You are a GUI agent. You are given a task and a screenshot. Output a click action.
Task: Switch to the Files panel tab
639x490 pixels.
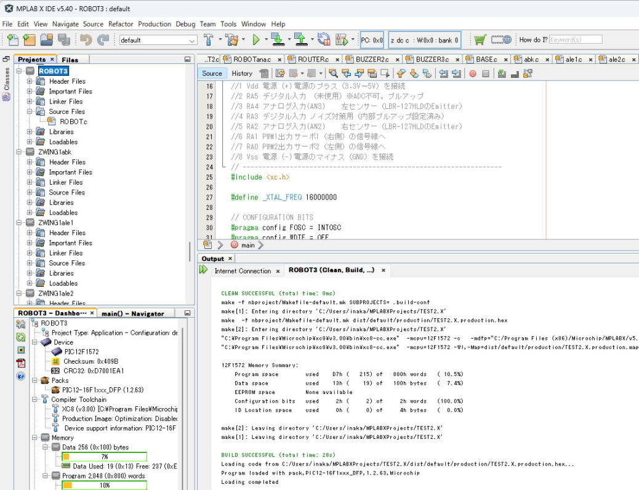tap(70, 60)
